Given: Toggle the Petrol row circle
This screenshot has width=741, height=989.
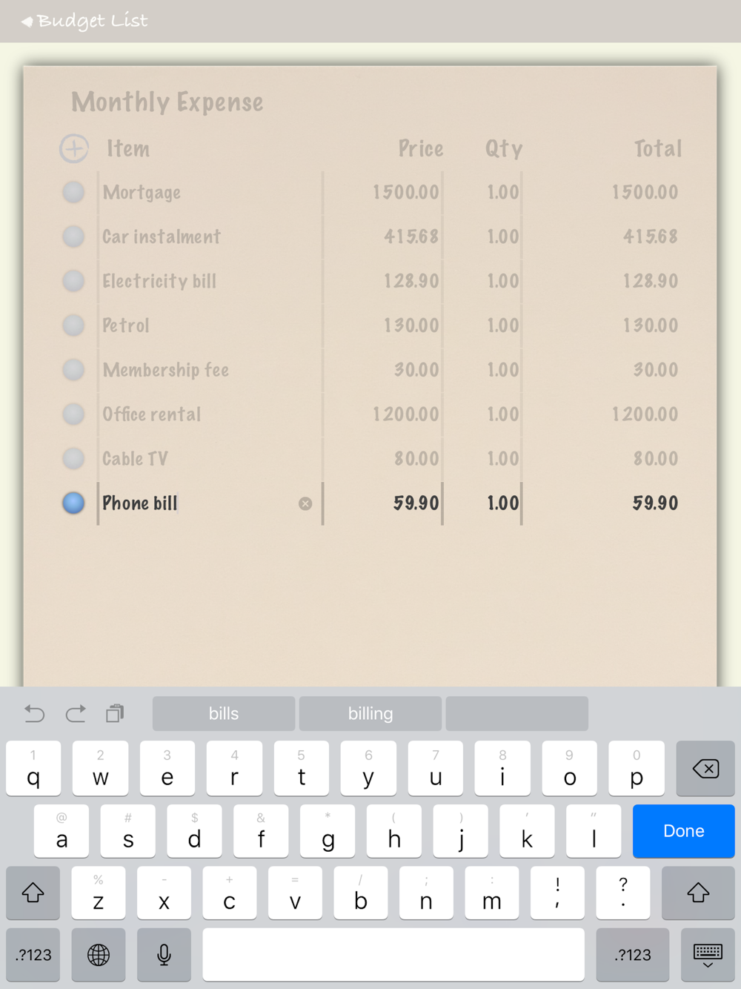Looking at the screenshot, I should (x=73, y=325).
